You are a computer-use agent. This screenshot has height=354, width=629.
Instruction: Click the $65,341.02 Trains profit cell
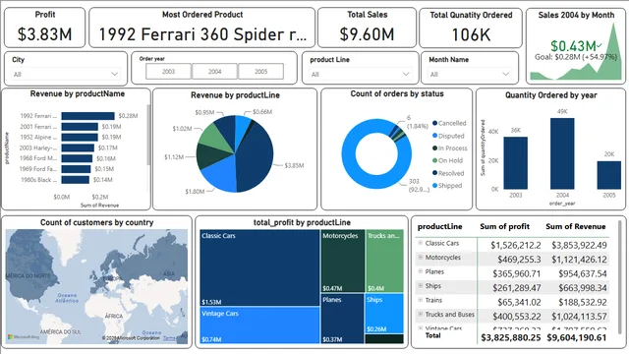tap(519, 302)
